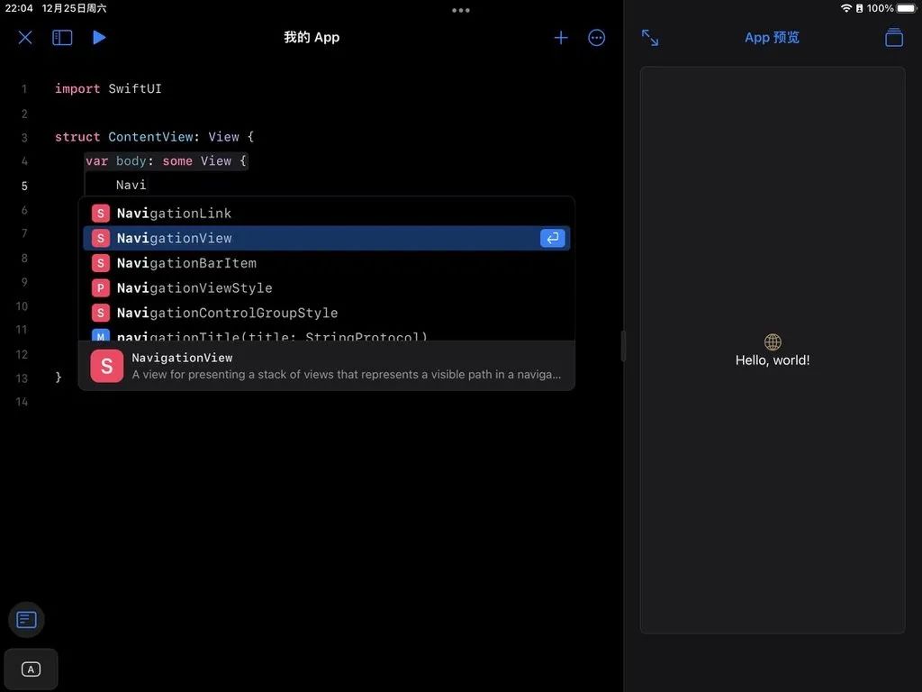Tap the 22:04 clock in status bar
This screenshot has width=922, height=692.
click(19, 8)
